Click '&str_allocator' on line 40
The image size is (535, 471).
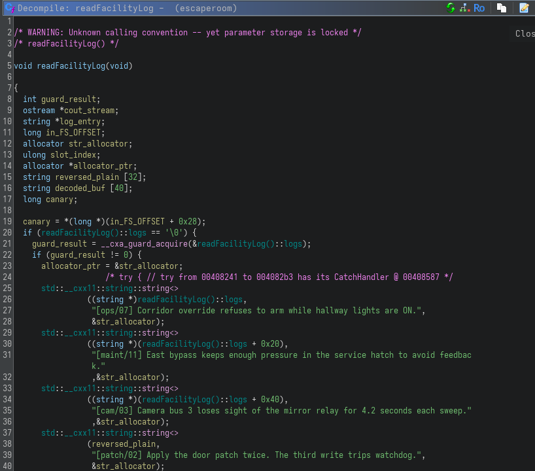tap(124, 466)
